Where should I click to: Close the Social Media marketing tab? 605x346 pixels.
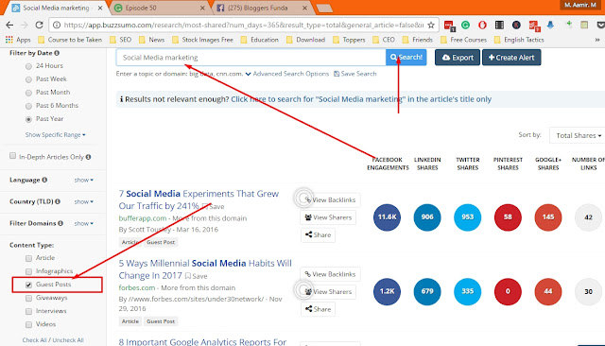point(100,8)
